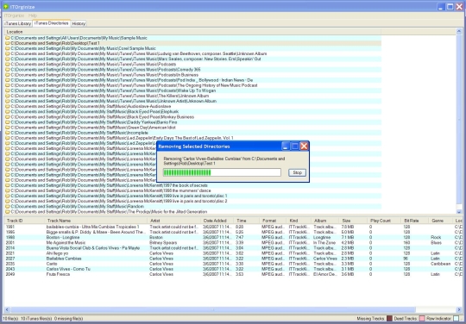Click folder icon for Pod India Bollywood row
466x324 pixels.
[x=8, y=80]
